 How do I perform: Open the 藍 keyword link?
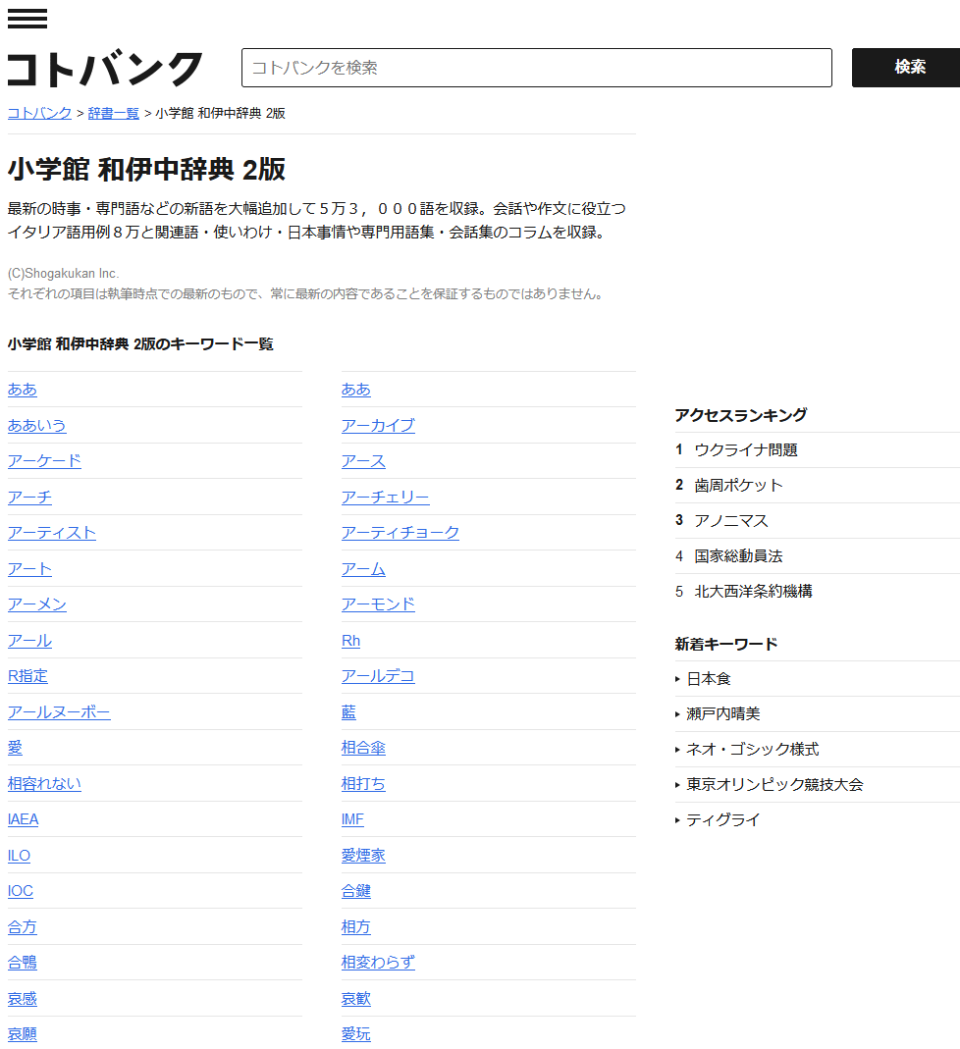348,711
